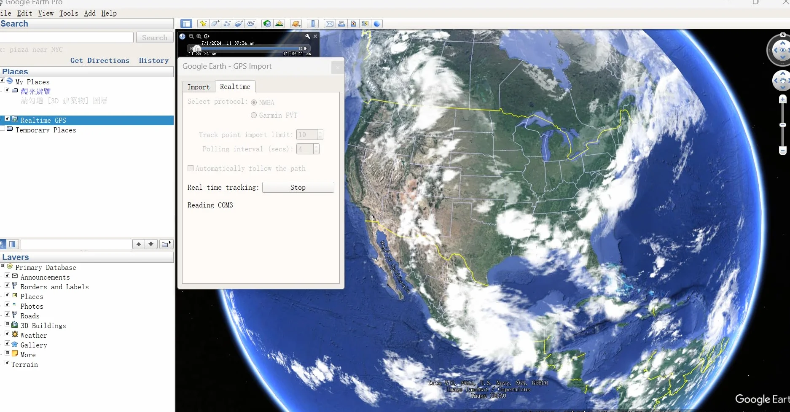The image size is (790, 412).
Task: Open the View menu
Action: point(46,13)
